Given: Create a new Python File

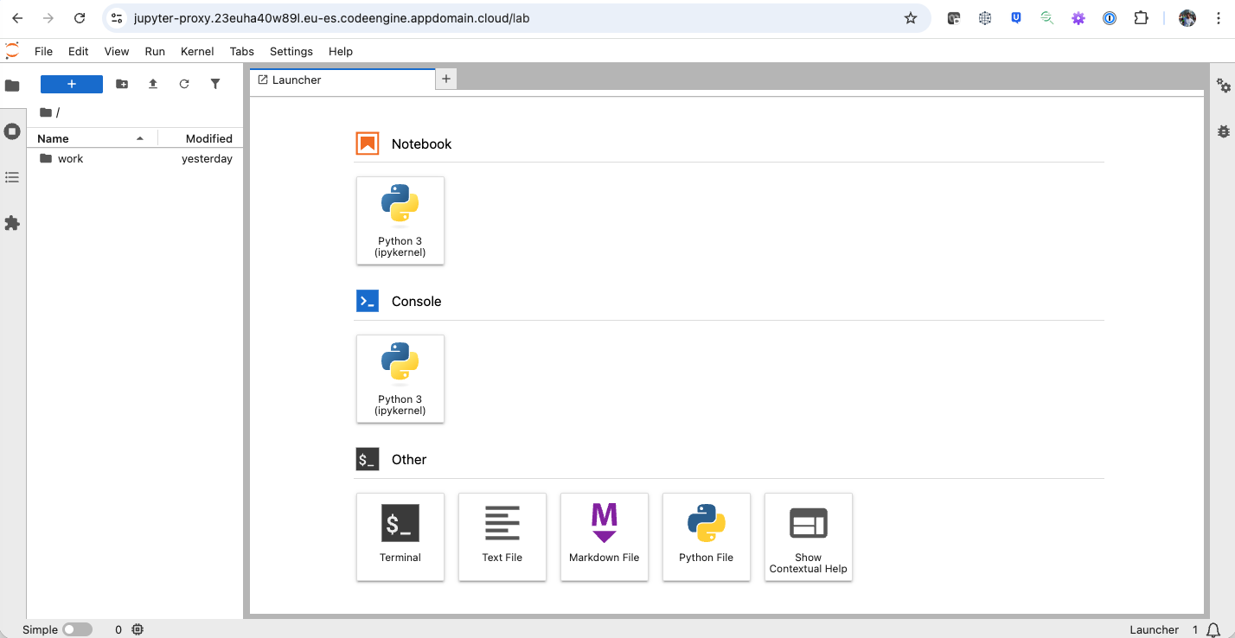Looking at the screenshot, I should click(x=707, y=537).
